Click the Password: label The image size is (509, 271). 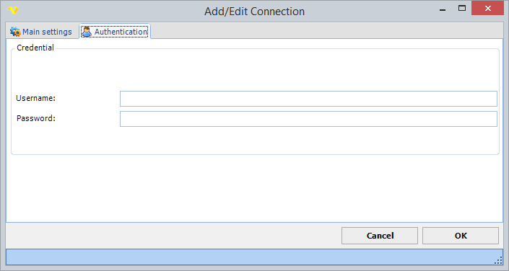pos(36,118)
